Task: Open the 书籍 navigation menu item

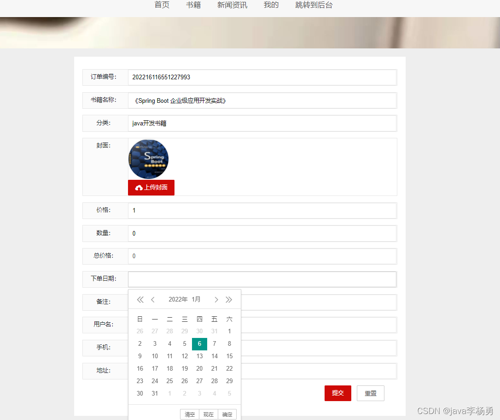Action: 193,5
